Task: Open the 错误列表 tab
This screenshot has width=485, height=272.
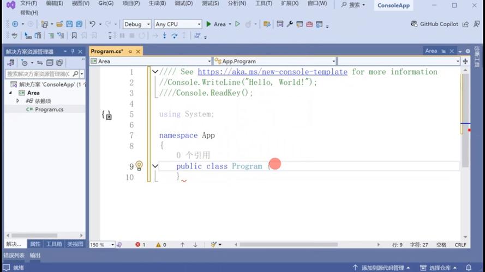Action: [14, 255]
